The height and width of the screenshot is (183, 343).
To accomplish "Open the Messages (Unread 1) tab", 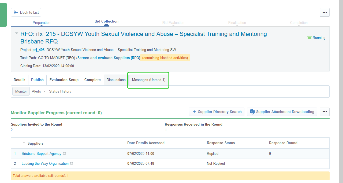I will click(148, 80).
